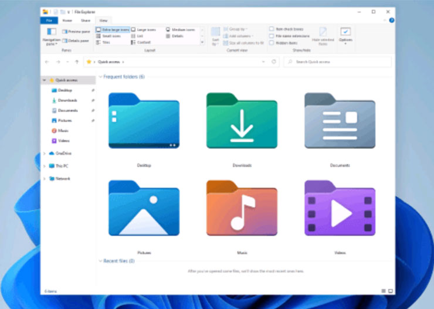Image resolution: width=434 pixels, height=309 pixels.
Task: Go up one folder level arrow
Action: (x=77, y=62)
